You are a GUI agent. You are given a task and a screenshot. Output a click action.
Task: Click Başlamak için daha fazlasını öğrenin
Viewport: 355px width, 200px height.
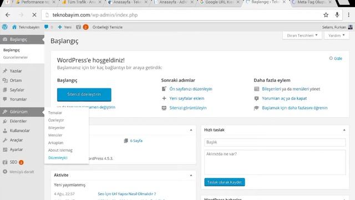pyautogui.click(x=295, y=108)
